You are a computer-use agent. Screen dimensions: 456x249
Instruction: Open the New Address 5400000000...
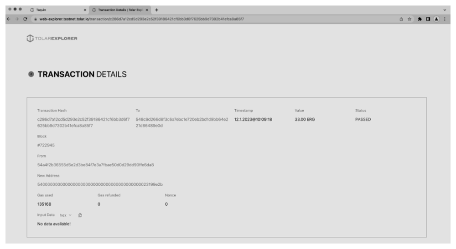[x=100, y=184]
